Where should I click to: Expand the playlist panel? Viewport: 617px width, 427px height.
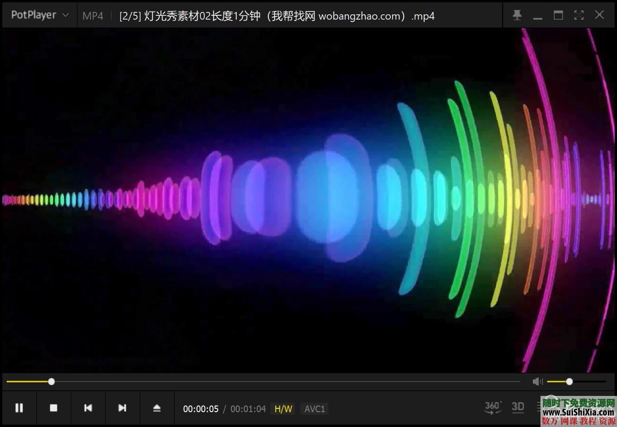(540, 407)
